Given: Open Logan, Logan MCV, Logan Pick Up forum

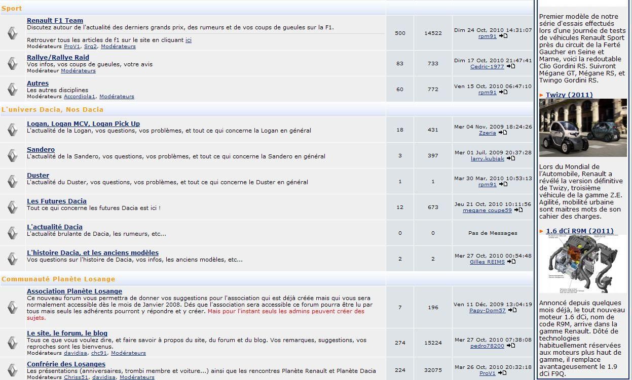Looking at the screenshot, I should pyautogui.click(x=83, y=124).
